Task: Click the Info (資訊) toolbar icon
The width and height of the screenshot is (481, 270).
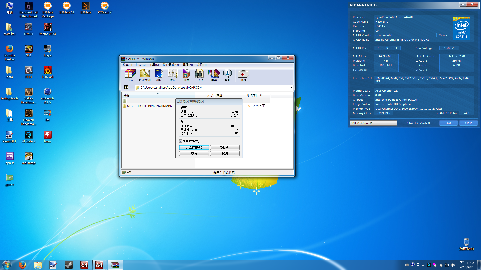Action: coord(227,75)
